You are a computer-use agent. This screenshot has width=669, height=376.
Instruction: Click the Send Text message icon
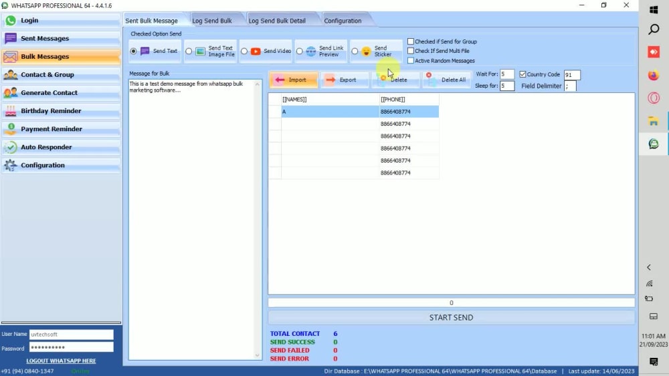[145, 52]
